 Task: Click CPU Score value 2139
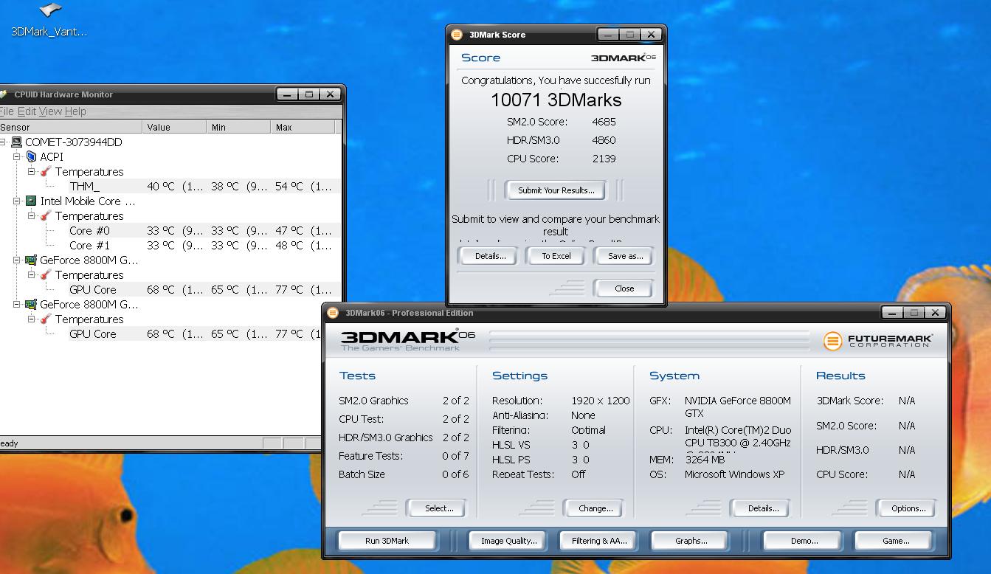(604, 159)
